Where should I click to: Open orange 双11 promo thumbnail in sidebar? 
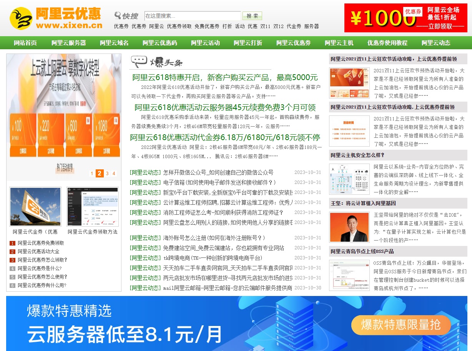tap(349, 83)
